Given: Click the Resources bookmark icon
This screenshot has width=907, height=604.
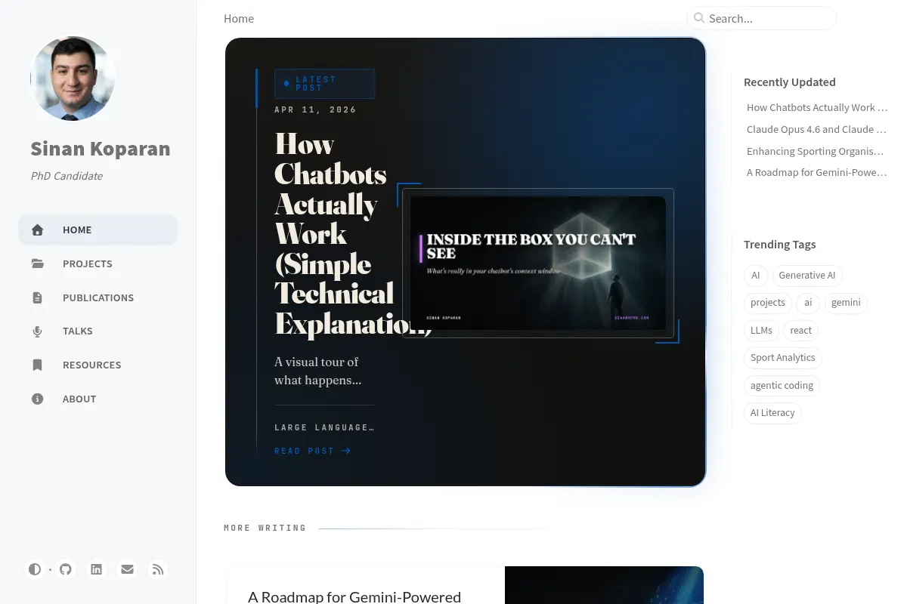Looking at the screenshot, I should pos(38,365).
